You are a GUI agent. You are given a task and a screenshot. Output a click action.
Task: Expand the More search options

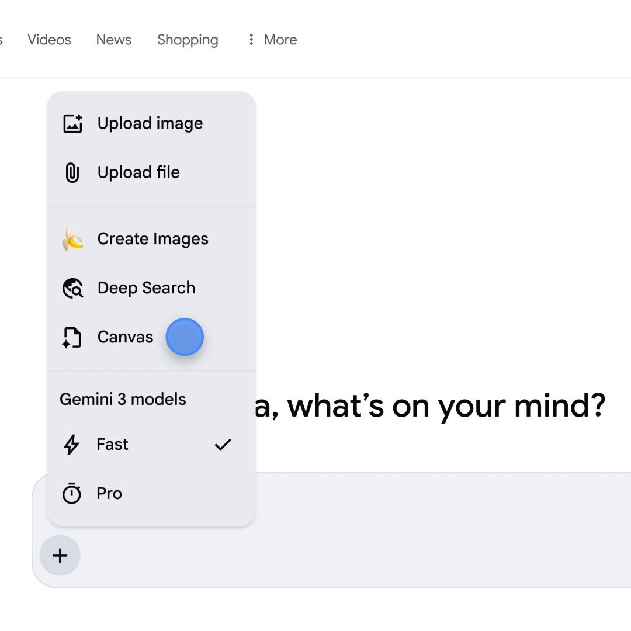(x=272, y=40)
